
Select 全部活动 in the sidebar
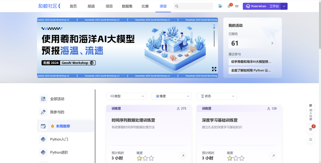point(66,99)
